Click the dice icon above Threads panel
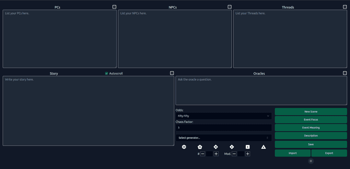The image size is (350, 169). (x=345, y=7)
